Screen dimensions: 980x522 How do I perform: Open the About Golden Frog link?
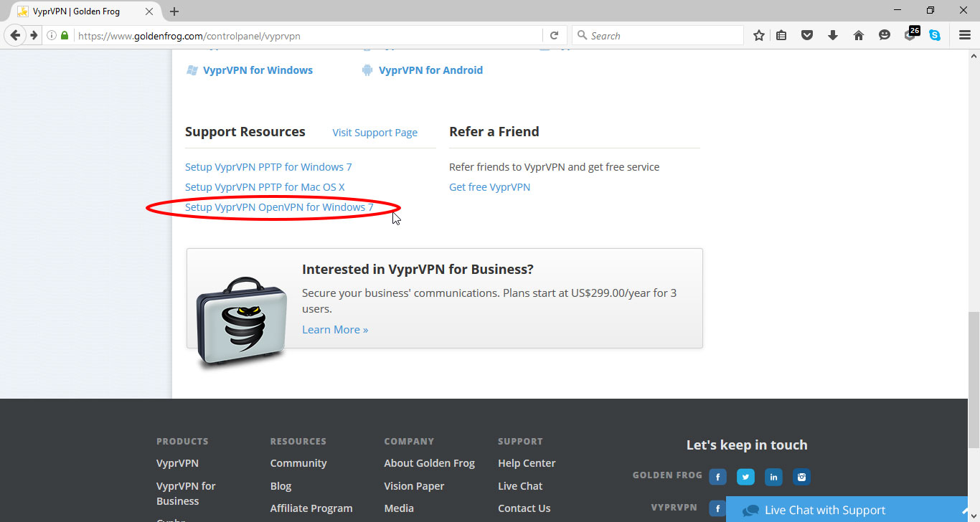click(x=429, y=463)
